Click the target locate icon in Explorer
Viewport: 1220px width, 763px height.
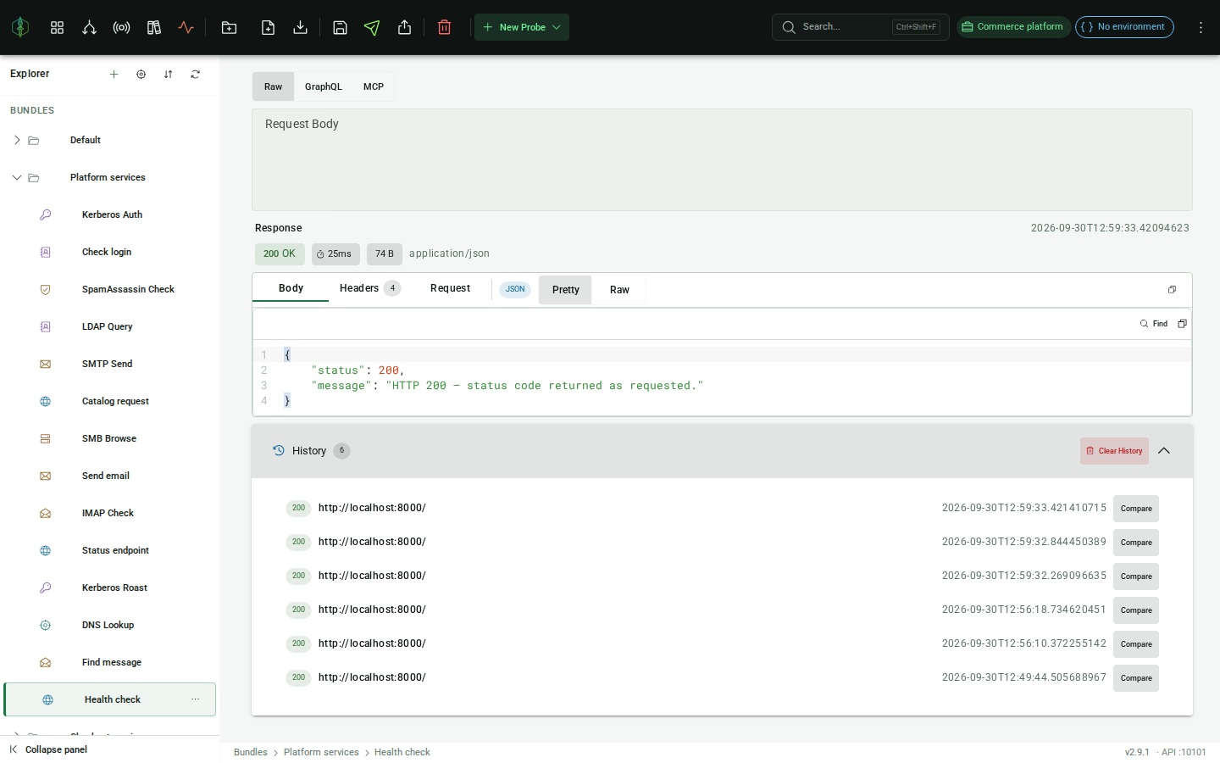pos(141,75)
